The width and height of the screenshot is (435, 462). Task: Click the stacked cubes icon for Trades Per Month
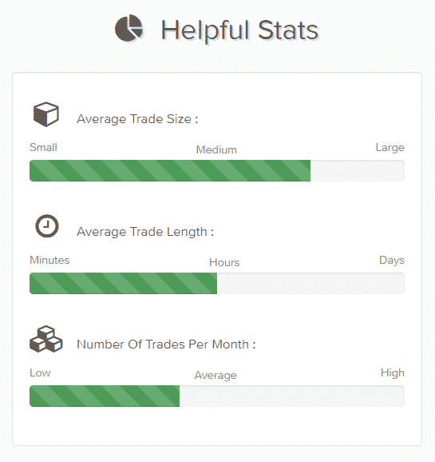tap(46, 339)
